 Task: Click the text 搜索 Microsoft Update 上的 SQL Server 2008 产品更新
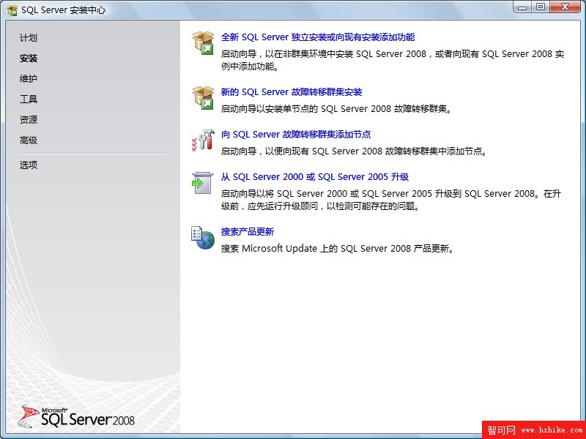pos(338,249)
